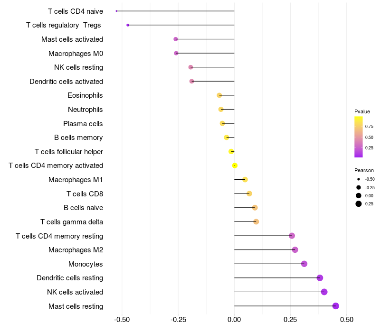Click the Neutrophils axis label
The image size is (380, 332).
(85, 110)
